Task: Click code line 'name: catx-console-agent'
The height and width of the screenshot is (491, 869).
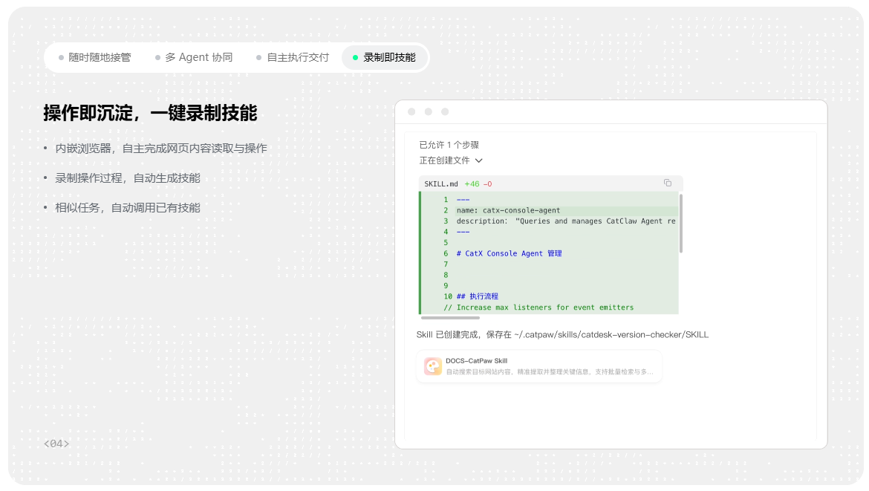Action: [x=508, y=210]
